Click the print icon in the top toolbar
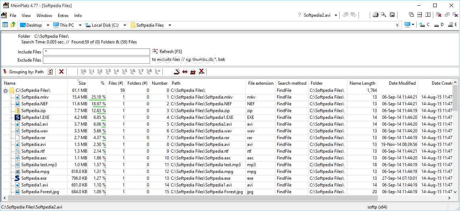The image size is (460, 211). [375, 15]
